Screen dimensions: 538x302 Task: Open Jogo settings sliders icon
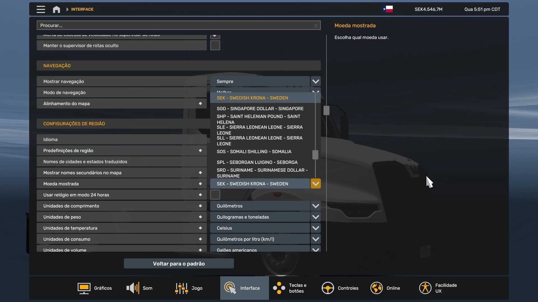181,288
